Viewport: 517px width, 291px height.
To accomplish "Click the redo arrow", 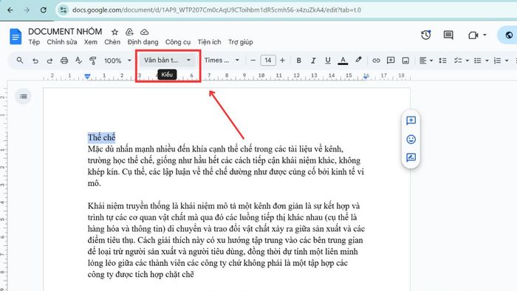I will coord(49,61).
